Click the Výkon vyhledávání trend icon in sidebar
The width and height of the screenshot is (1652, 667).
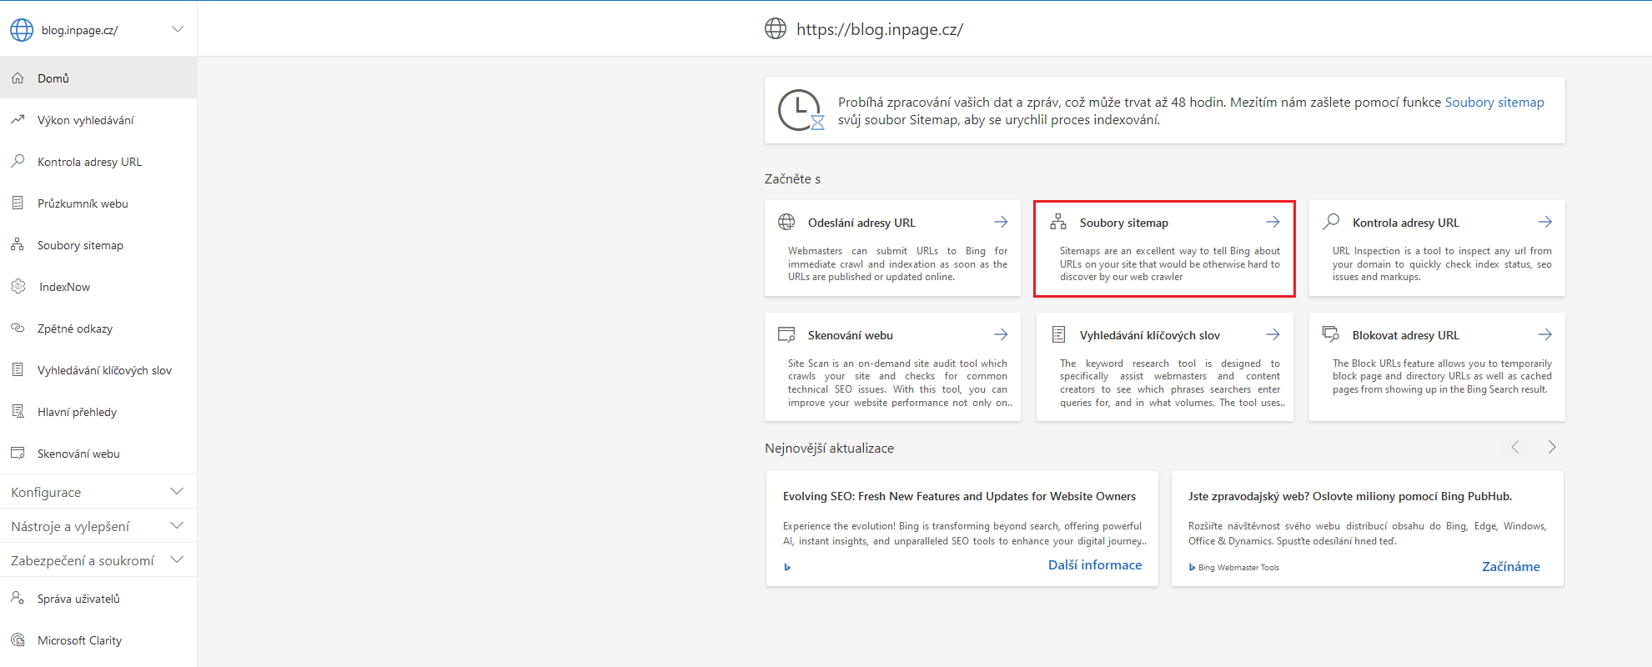[18, 120]
